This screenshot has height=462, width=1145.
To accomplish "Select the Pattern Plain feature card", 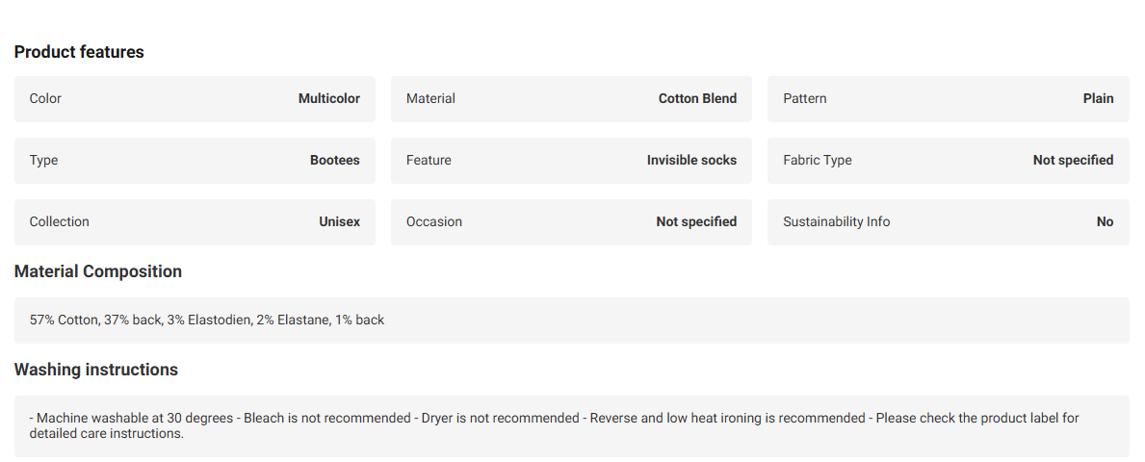I will click(x=948, y=98).
